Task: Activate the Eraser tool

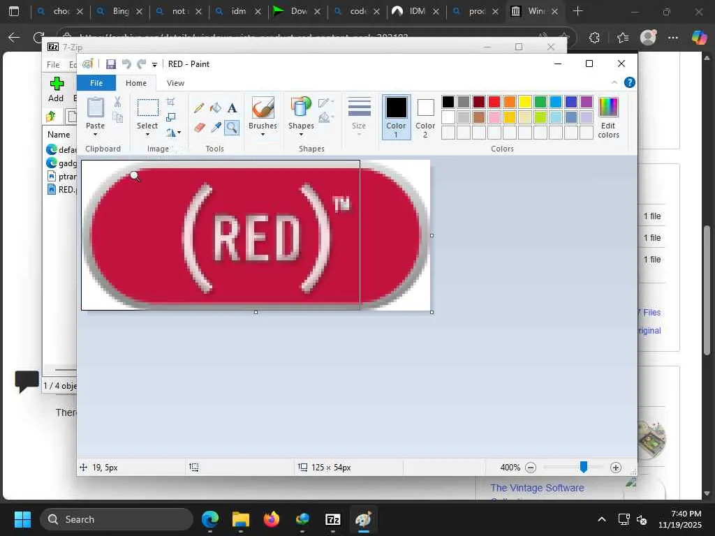Action: click(200, 127)
